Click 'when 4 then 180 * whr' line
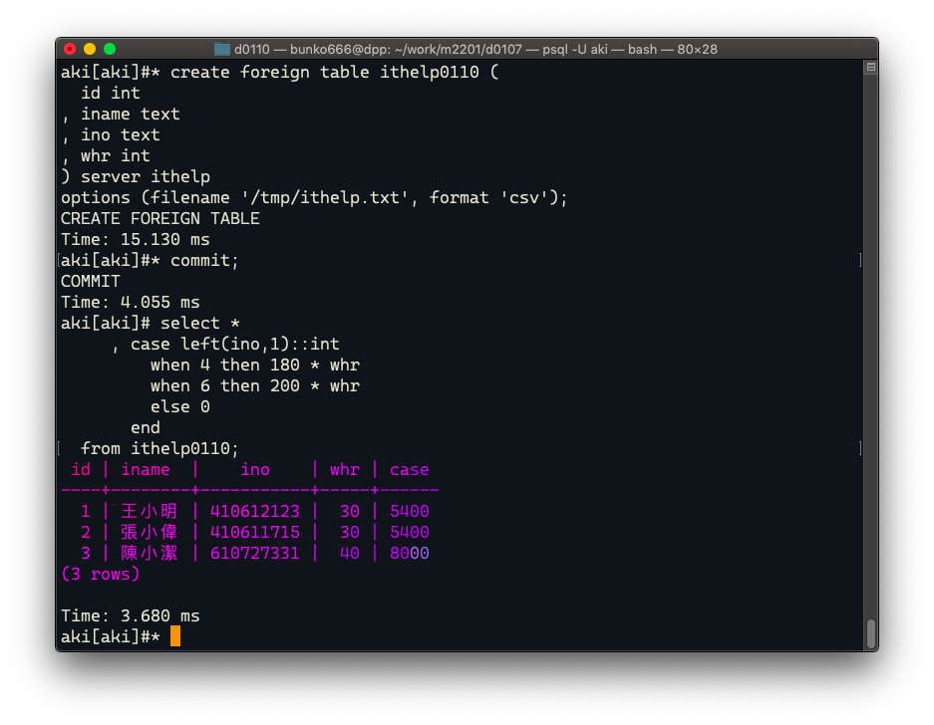Image resolution: width=934 pixels, height=725 pixels. click(255, 364)
